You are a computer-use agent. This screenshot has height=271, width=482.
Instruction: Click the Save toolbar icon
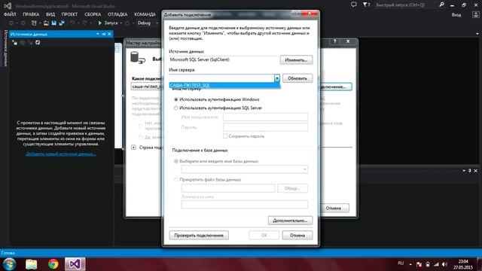53,23
